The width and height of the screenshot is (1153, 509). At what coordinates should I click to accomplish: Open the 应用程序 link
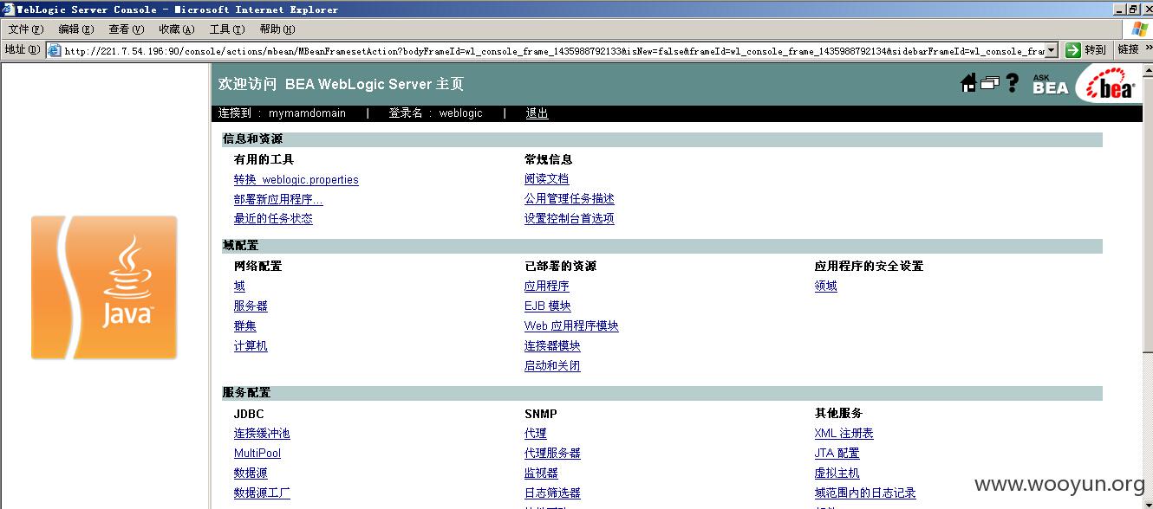click(x=547, y=287)
